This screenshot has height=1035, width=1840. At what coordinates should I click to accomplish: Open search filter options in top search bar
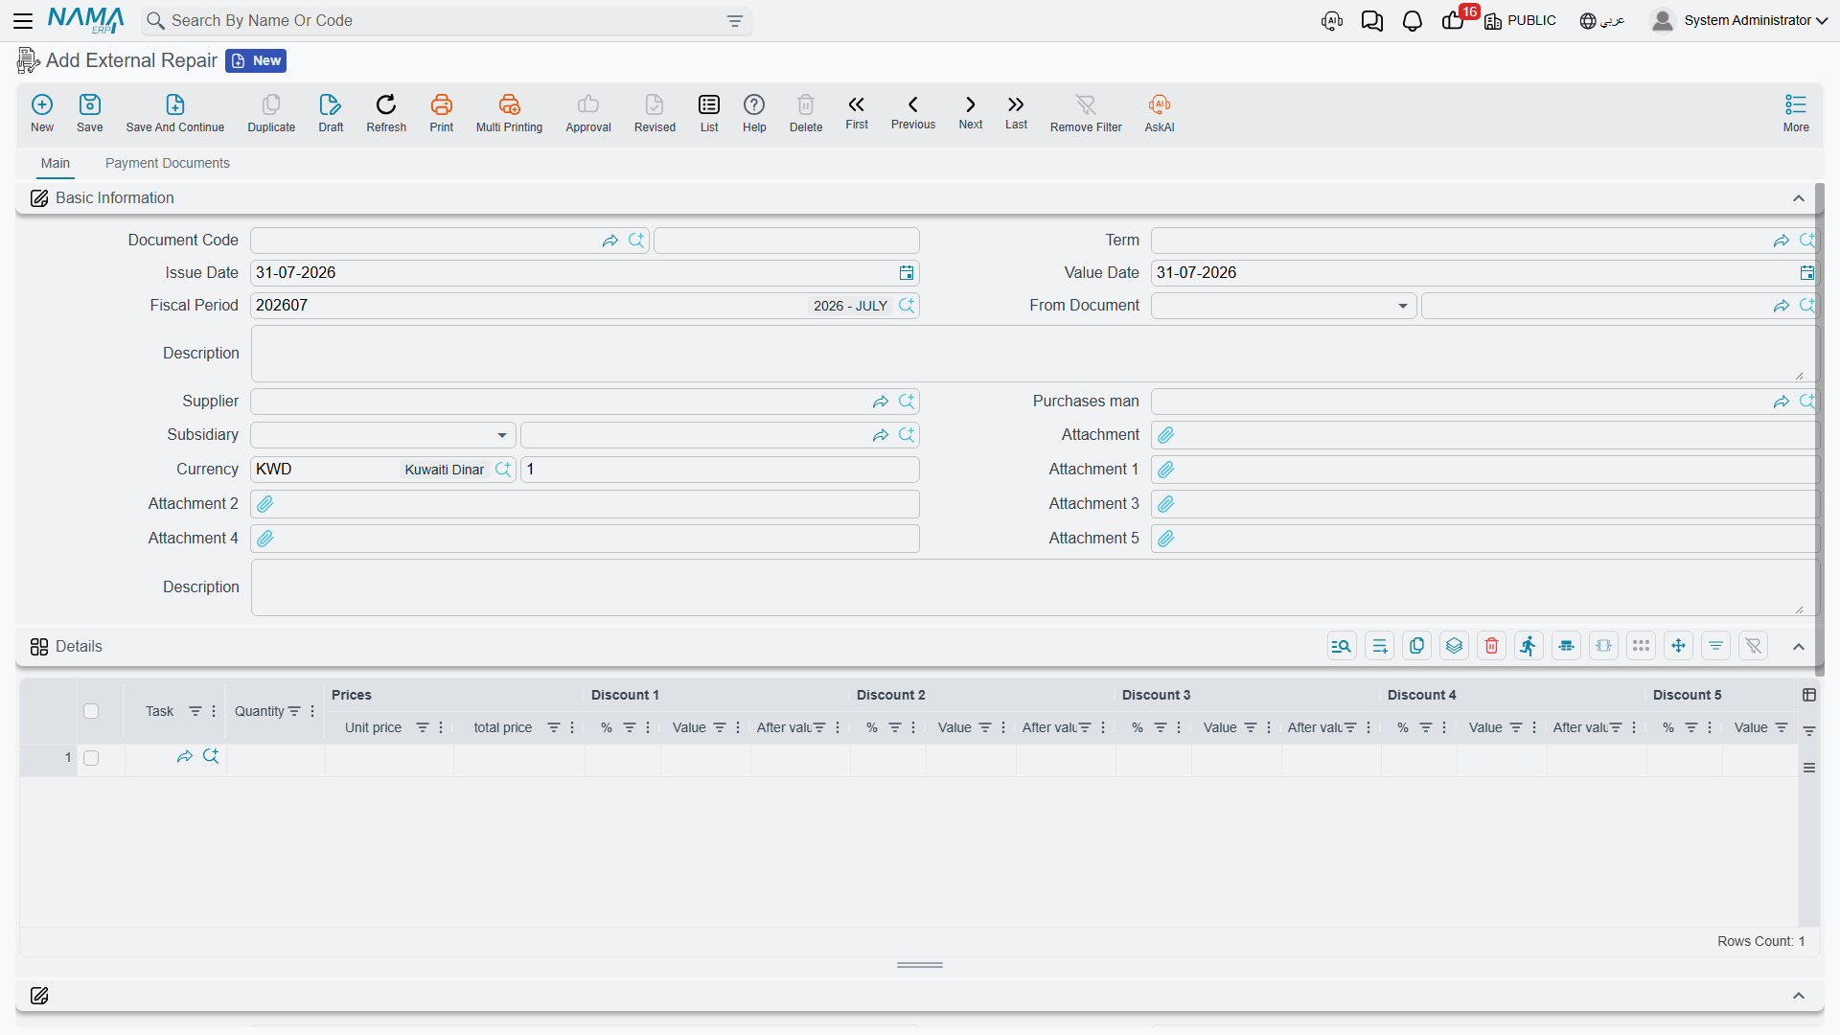[x=735, y=21]
